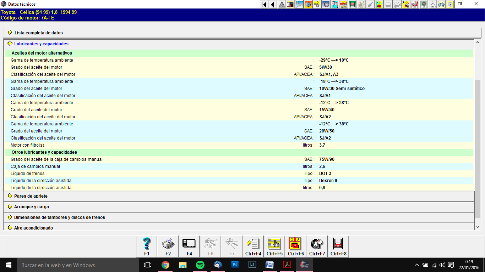Click the scrollbar up arrow
Screen dimensions: 485x272
click(x=478, y=42)
